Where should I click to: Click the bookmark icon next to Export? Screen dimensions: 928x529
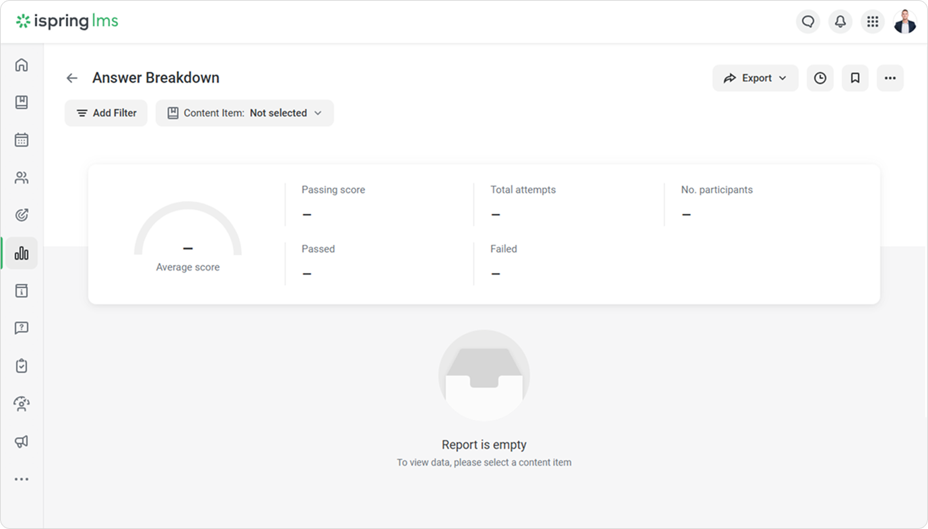[x=855, y=78]
